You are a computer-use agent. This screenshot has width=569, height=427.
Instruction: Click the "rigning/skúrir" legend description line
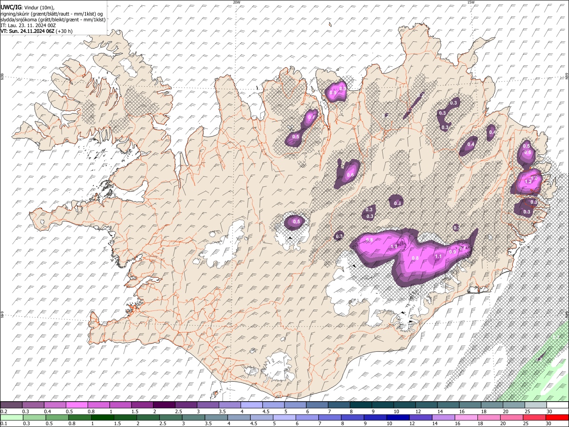pos(52,14)
